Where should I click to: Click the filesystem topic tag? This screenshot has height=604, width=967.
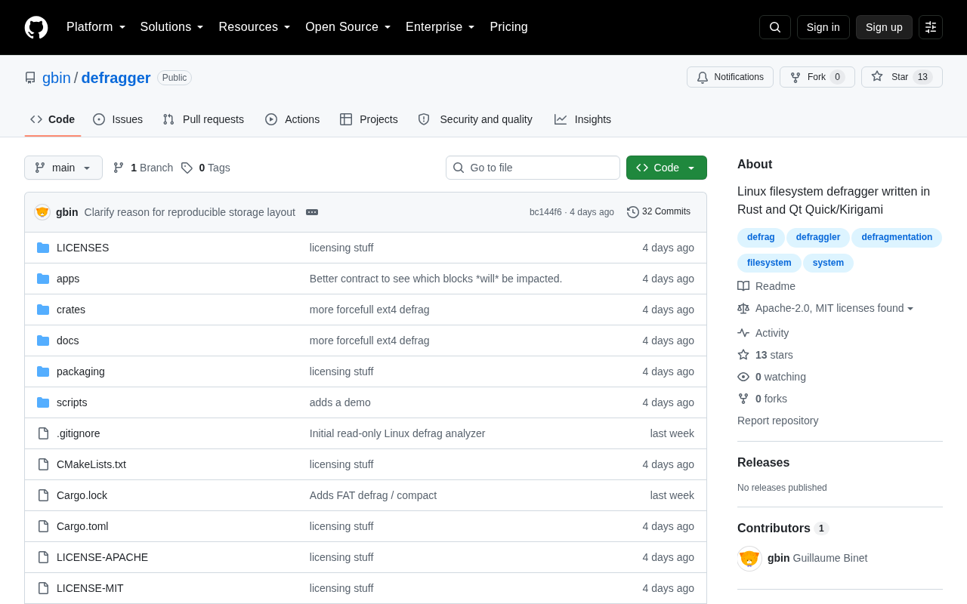point(769,263)
